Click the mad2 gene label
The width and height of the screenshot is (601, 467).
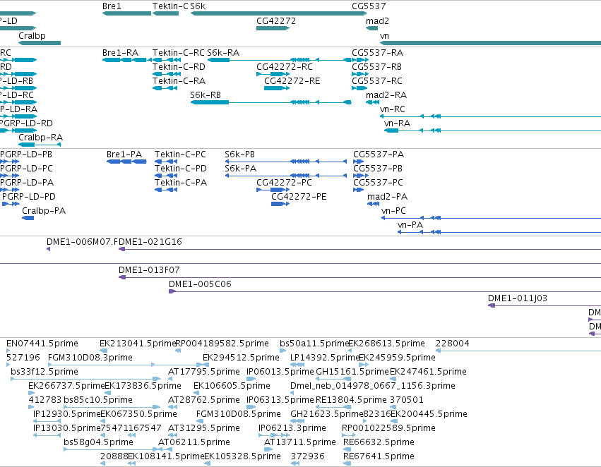(x=377, y=21)
